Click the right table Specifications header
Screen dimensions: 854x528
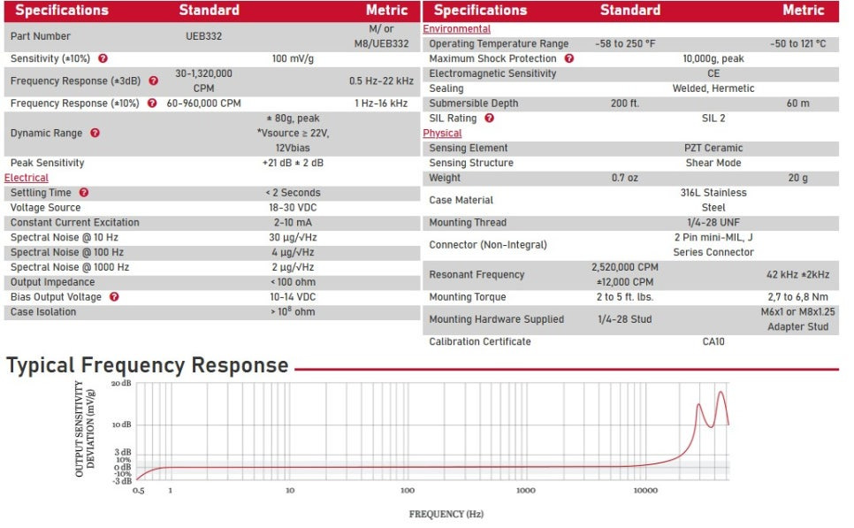pyautogui.click(x=480, y=11)
